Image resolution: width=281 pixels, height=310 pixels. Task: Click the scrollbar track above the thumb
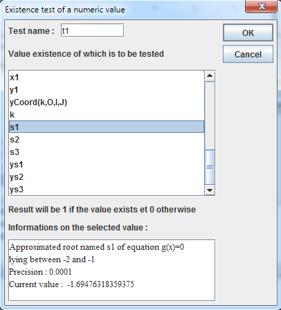click(210, 116)
